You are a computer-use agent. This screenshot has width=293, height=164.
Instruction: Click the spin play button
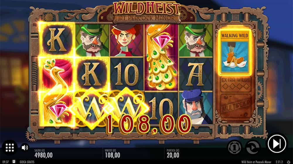(x=277, y=144)
